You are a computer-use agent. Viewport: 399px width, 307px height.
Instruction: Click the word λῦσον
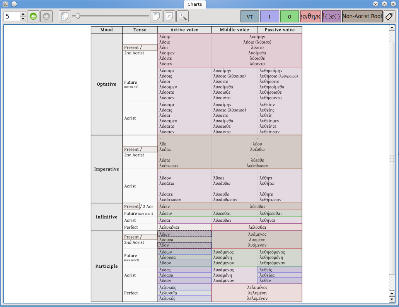tap(165, 178)
